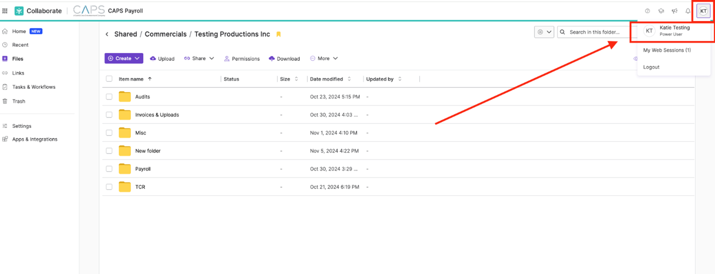The height and width of the screenshot is (274, 715).
Task: Click the Oct 23, 2024 5:15 PM date
Action: pos(334,96)
